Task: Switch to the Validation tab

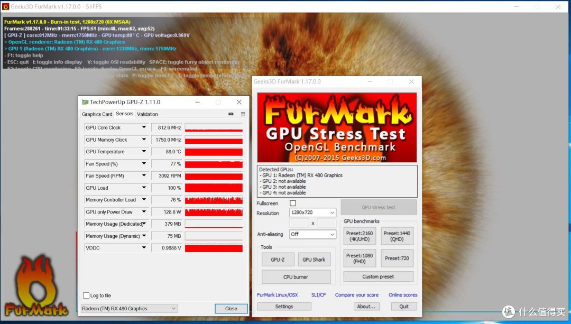Action: click(147, 114)
